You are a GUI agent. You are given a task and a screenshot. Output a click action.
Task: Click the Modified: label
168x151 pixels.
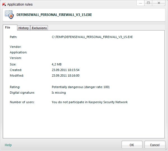(17, 75)
